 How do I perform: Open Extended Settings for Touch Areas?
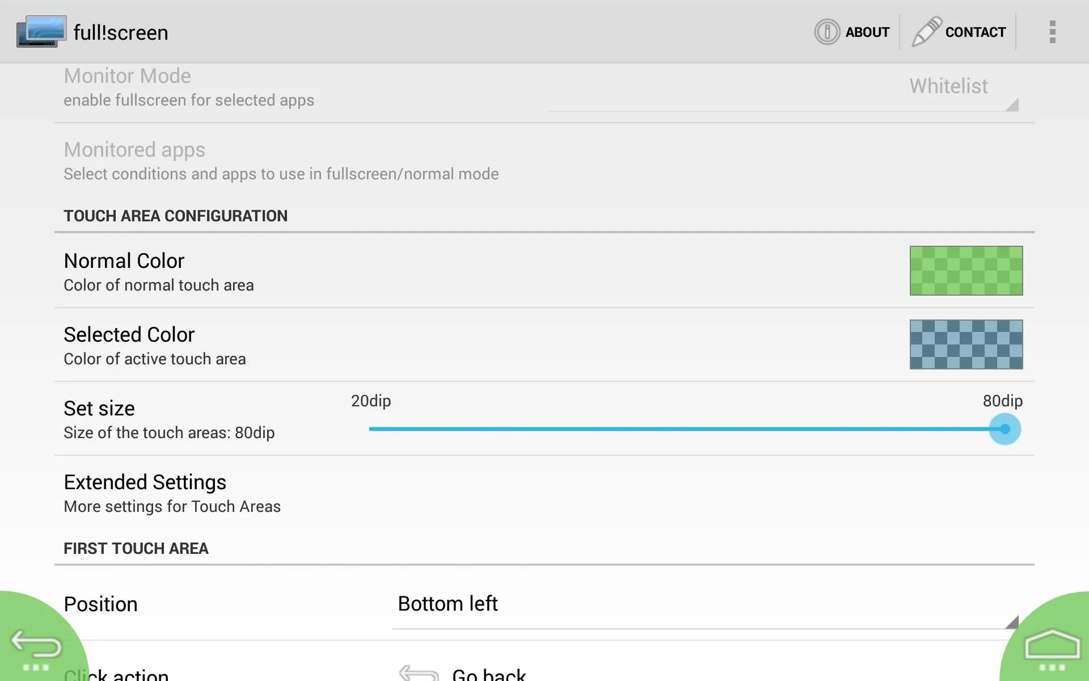click(x=544, y=493)
